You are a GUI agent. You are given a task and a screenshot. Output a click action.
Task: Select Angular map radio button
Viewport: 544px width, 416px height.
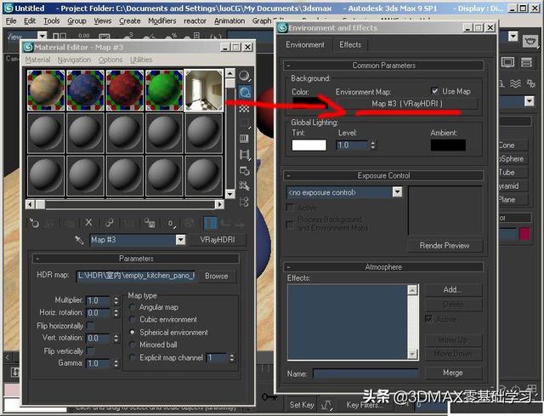click(133, 307)
